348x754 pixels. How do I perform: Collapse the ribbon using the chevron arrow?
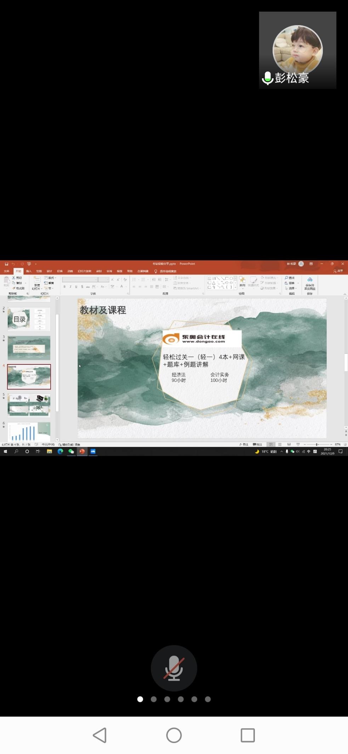[x=344, y=294]
